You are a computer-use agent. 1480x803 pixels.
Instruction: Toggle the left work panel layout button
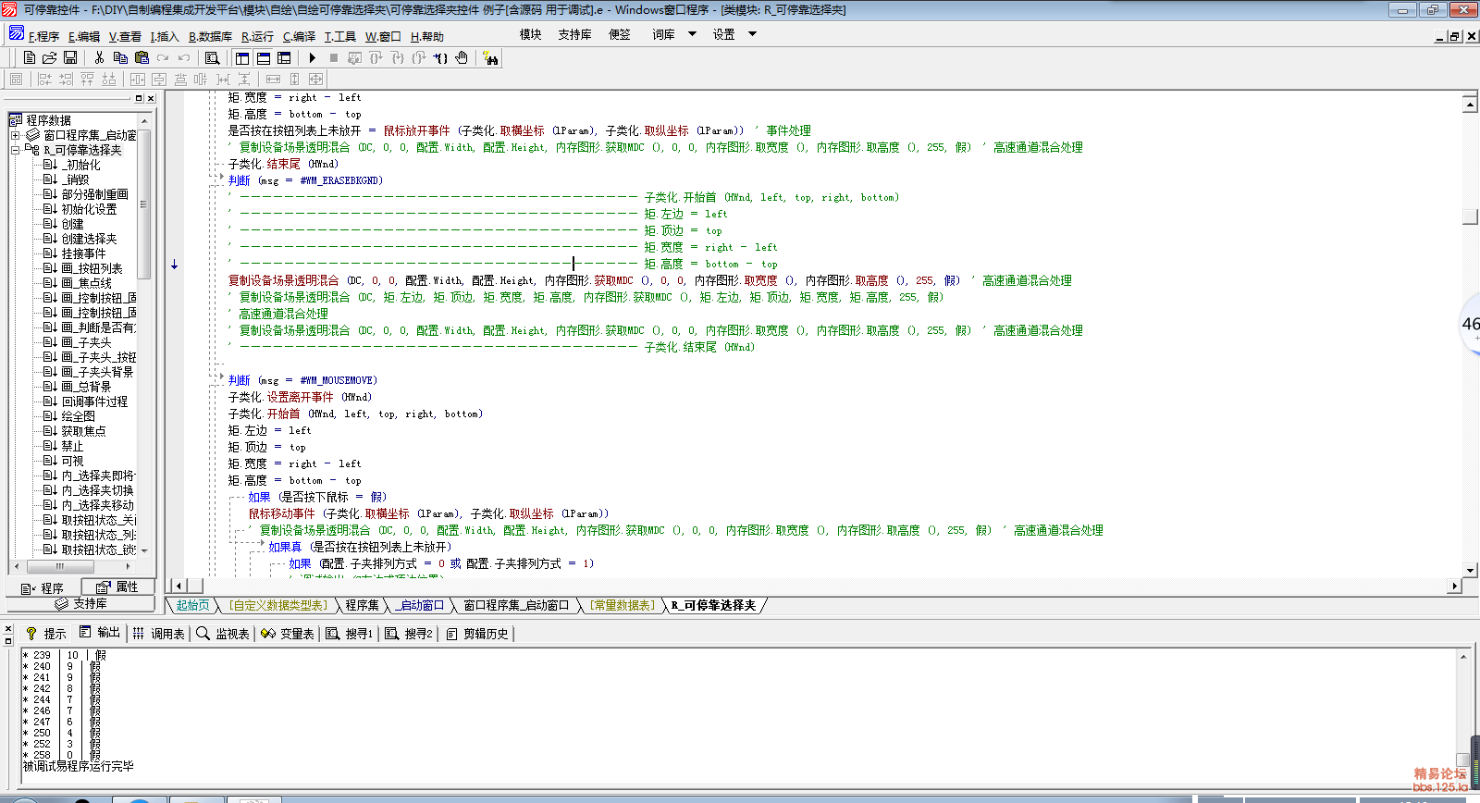coord(242,58)
